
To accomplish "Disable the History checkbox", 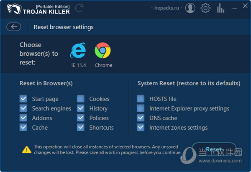I will tap(80, 108).
